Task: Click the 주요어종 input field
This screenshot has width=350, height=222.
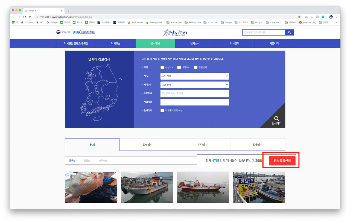Action: pos(194,94)
